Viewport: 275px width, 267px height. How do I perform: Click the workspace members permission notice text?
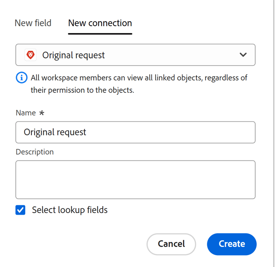click(x=139, y=78)
